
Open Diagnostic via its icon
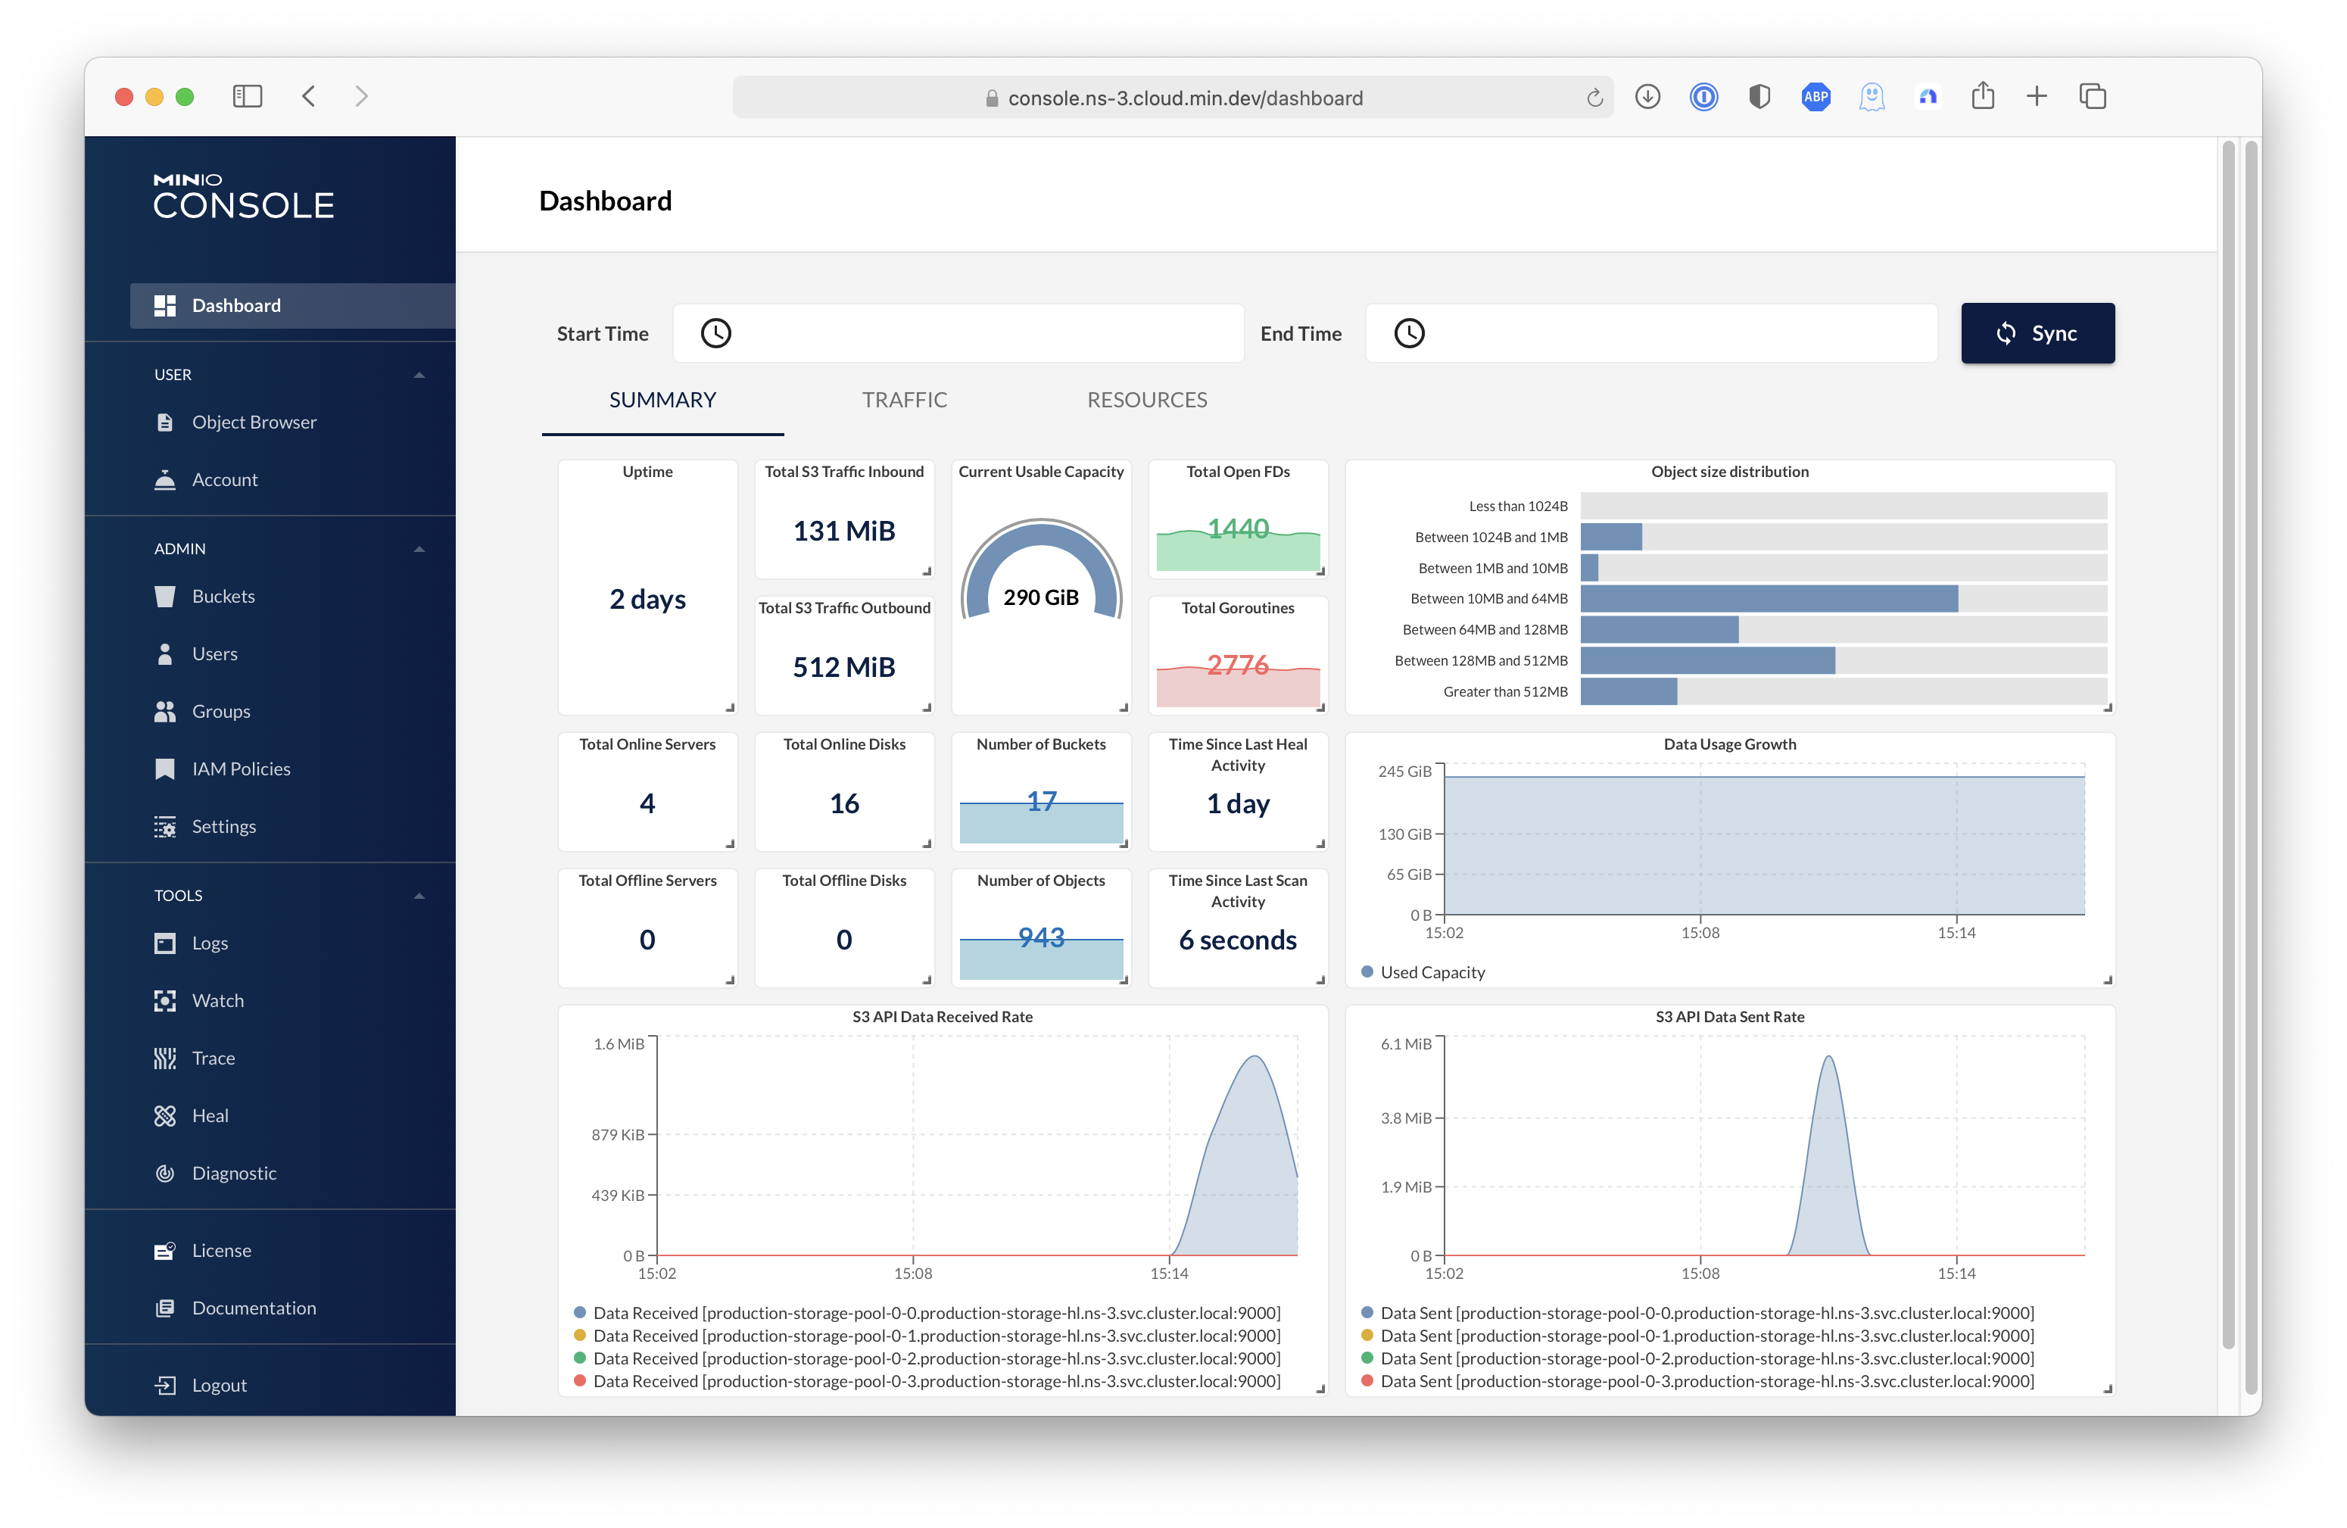point(165,1173)
